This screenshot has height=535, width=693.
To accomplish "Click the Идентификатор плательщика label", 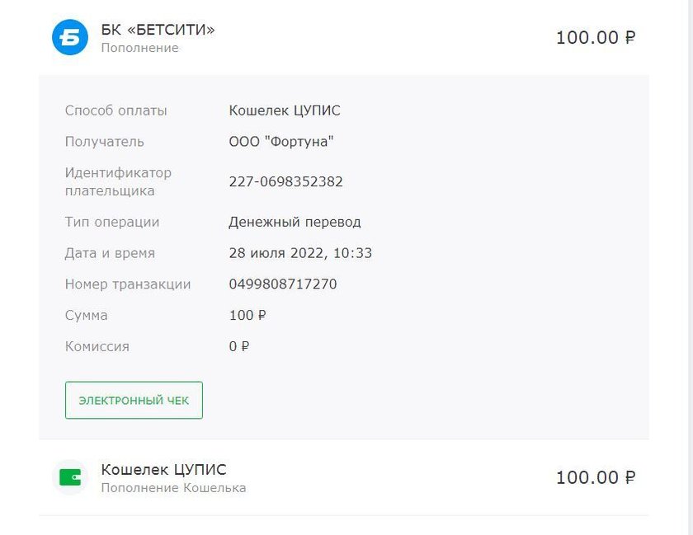I will (x=118, y=182).
